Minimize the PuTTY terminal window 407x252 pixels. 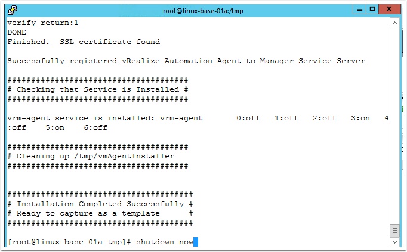click(358, 10)
